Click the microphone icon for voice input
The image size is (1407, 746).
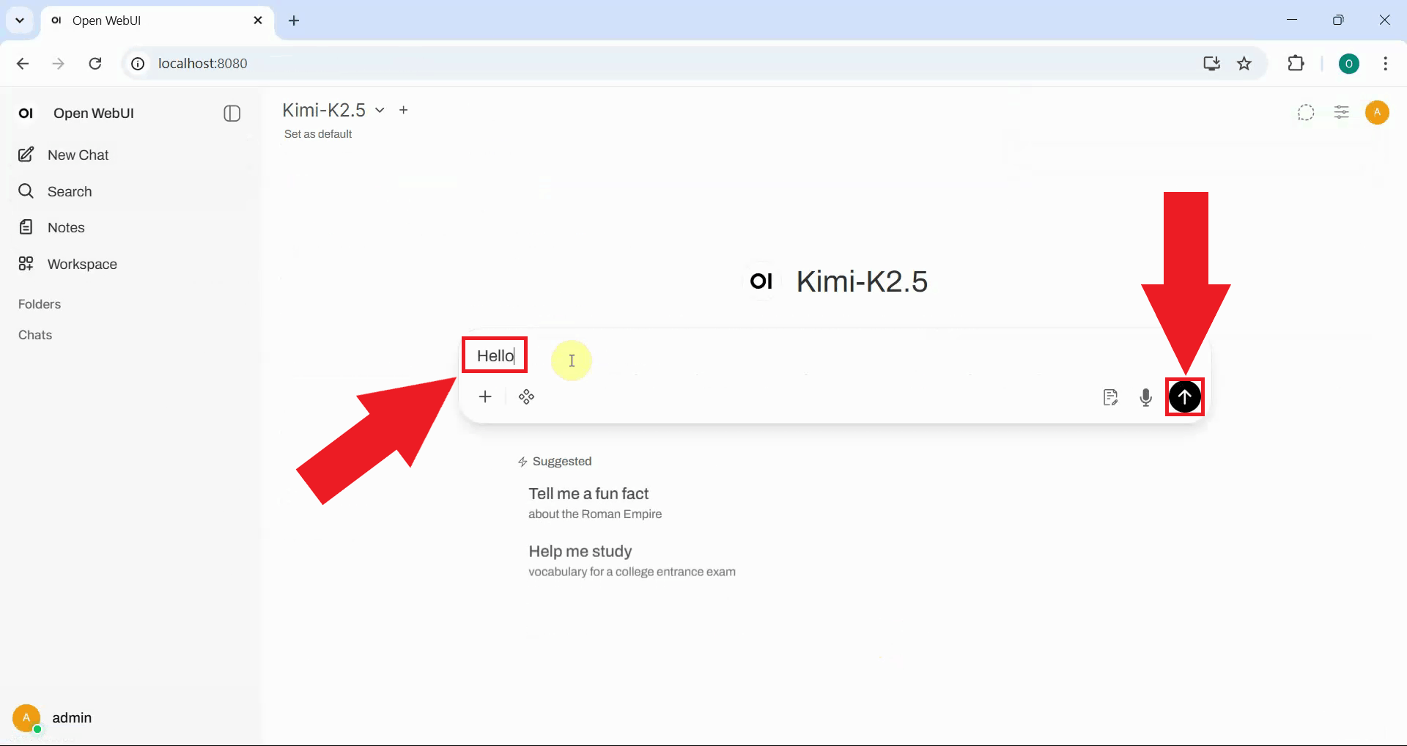click(x=1146, y=396)
